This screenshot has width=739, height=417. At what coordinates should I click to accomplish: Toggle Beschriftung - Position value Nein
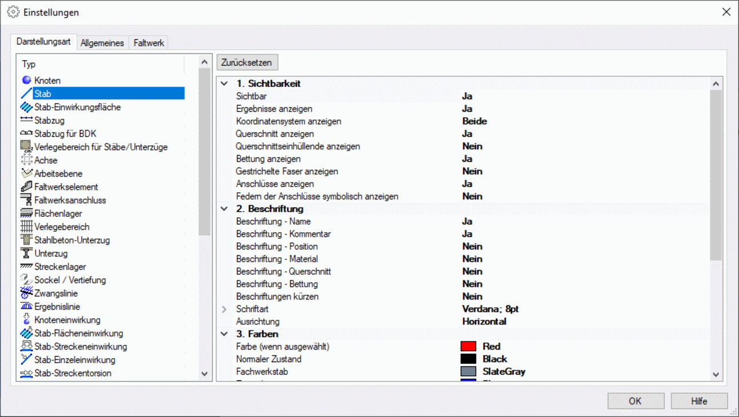[472, 247]
